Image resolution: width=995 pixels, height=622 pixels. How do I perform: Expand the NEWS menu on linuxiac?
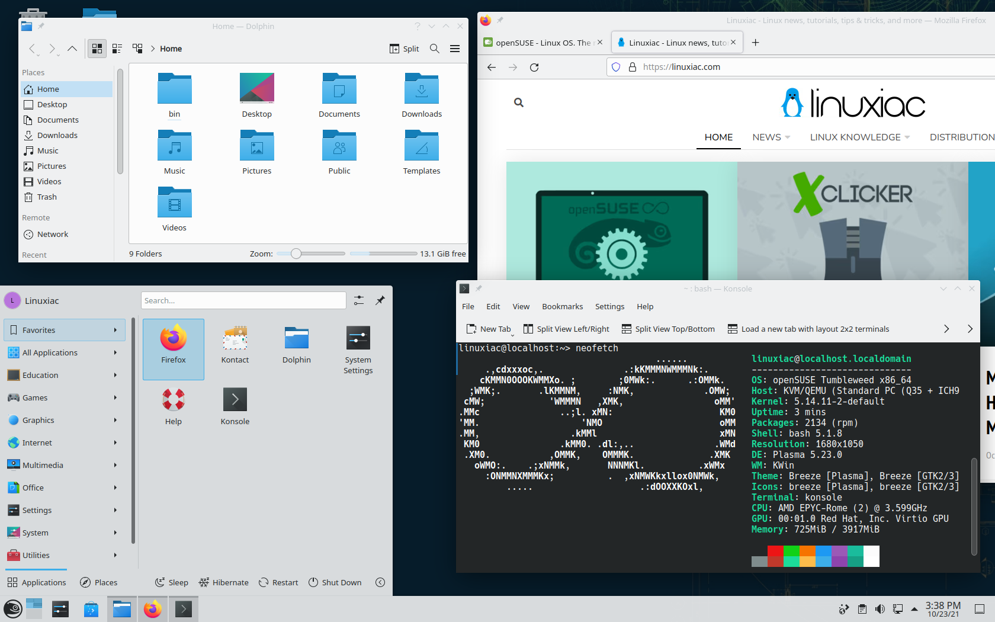pos(771,137)
